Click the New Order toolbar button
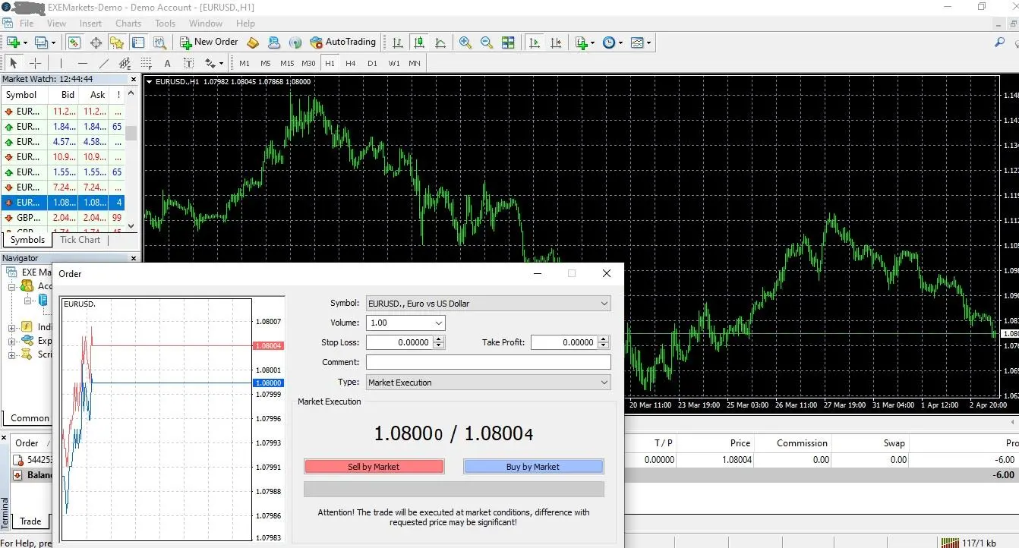This screenshot has height=548, width=1019. (x=209, y=43)
